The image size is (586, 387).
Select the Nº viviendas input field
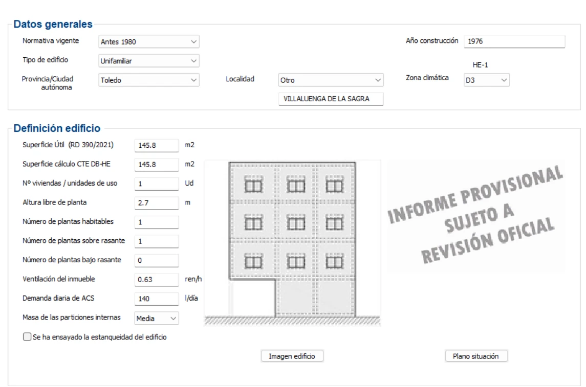[x=157, y=184]
